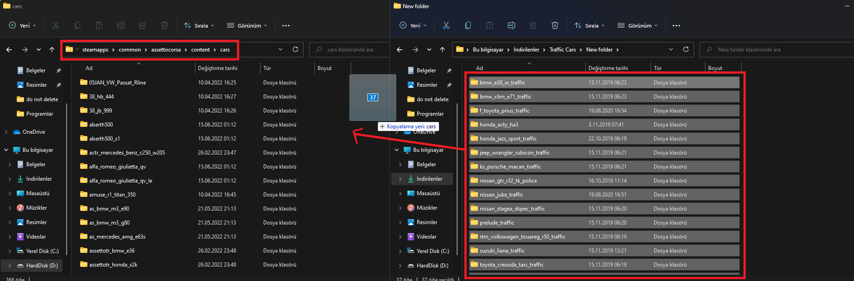Click common in the cars window address bar
The image size is (854, 281).
(130, 50)
